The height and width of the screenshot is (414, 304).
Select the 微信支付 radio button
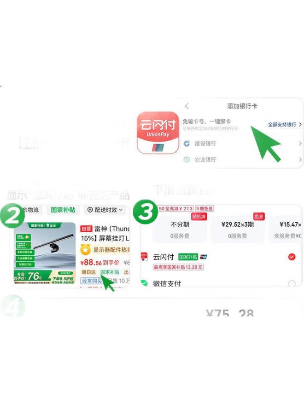pos(292,283)
